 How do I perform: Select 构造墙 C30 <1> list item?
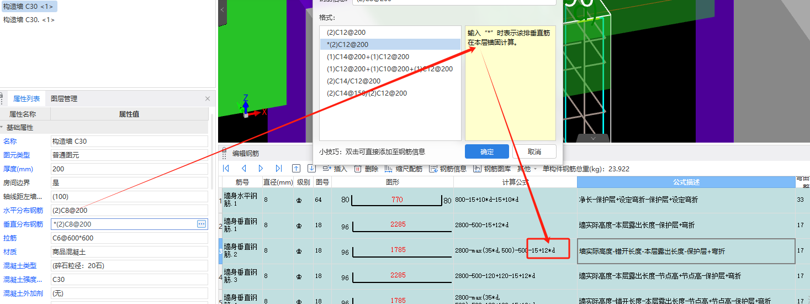29,7
